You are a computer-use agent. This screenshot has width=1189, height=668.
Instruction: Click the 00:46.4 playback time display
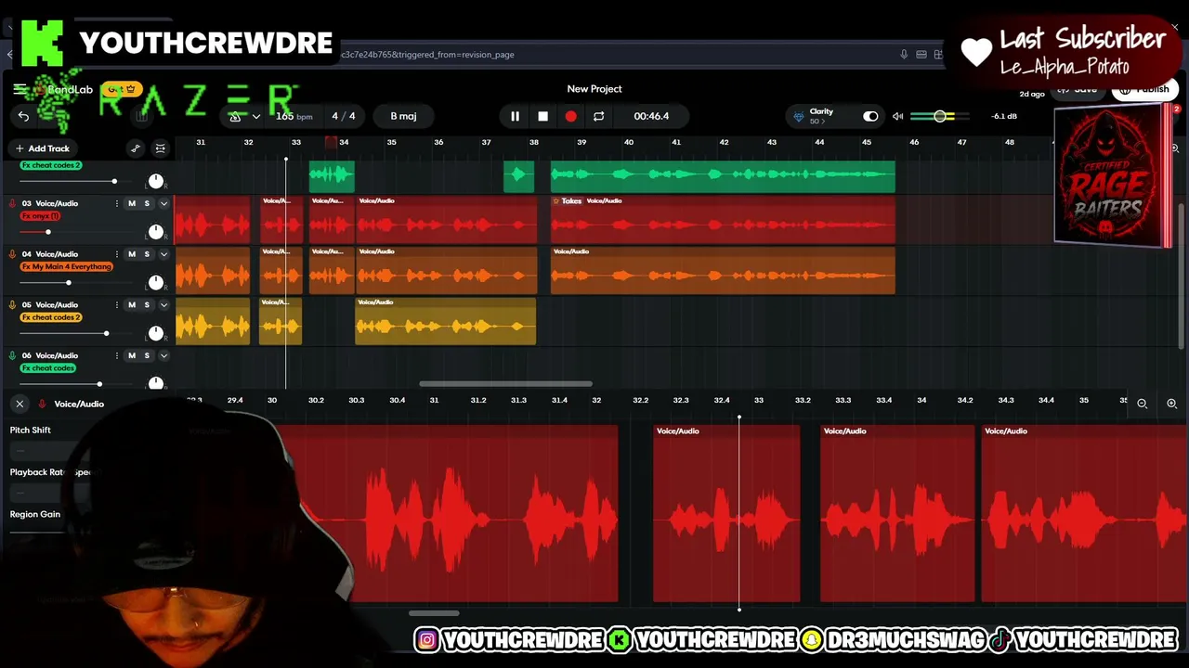pos(651,116)
